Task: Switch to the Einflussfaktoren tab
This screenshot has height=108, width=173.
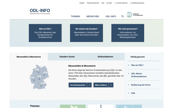Action: [x=105, y=57]
